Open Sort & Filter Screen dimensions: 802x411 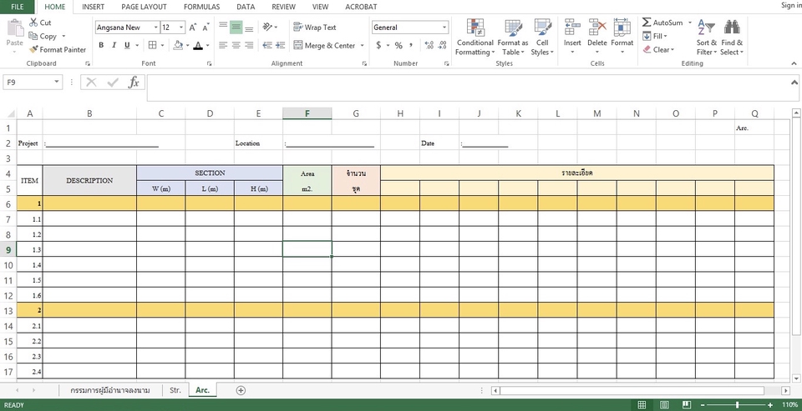pos(707,38)
